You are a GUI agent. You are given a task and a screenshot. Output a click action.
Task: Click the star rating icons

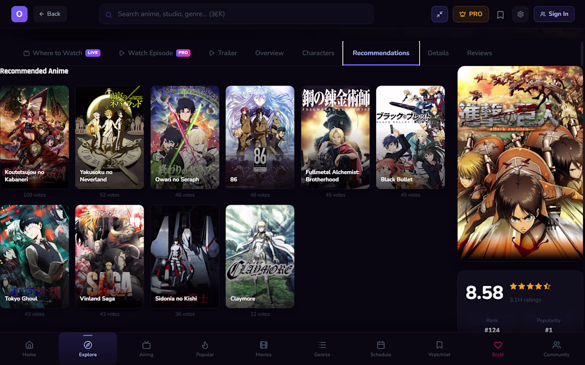tap(530, 286)
